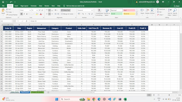Switch to the Data ribbon tab
The image size is (182, 102).
40,6
